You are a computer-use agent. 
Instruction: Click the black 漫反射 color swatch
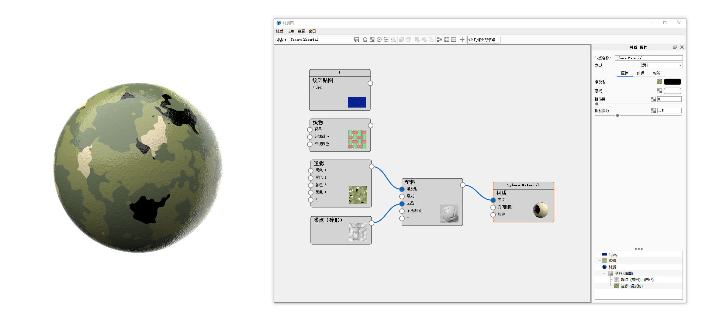[672, 81]
